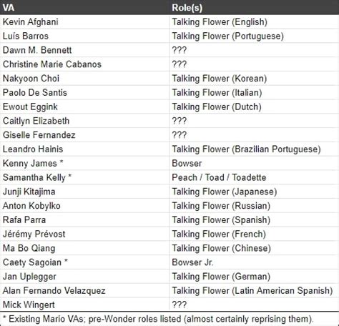Select the Talking Flower (English) cell
Image resolution: width=339 pixels, height=326 pixels.
click(x=254, y=22)
